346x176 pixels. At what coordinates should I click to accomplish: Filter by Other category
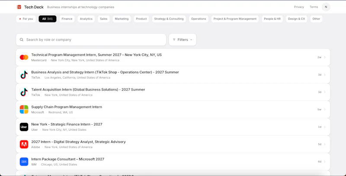click(316, 19)
